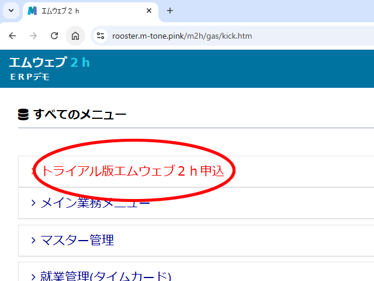Expand chevron beside メイン業務メニュー
374x281 pixels.
[x=33, y=203]
